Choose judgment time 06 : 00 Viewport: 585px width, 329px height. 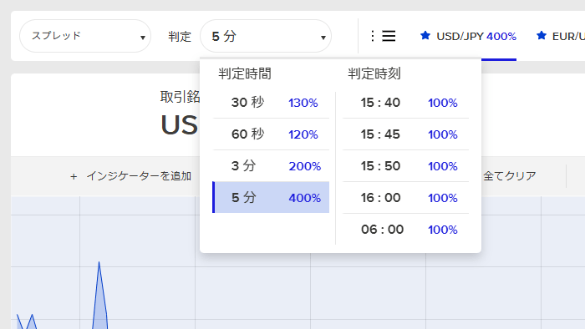[405, 229]
